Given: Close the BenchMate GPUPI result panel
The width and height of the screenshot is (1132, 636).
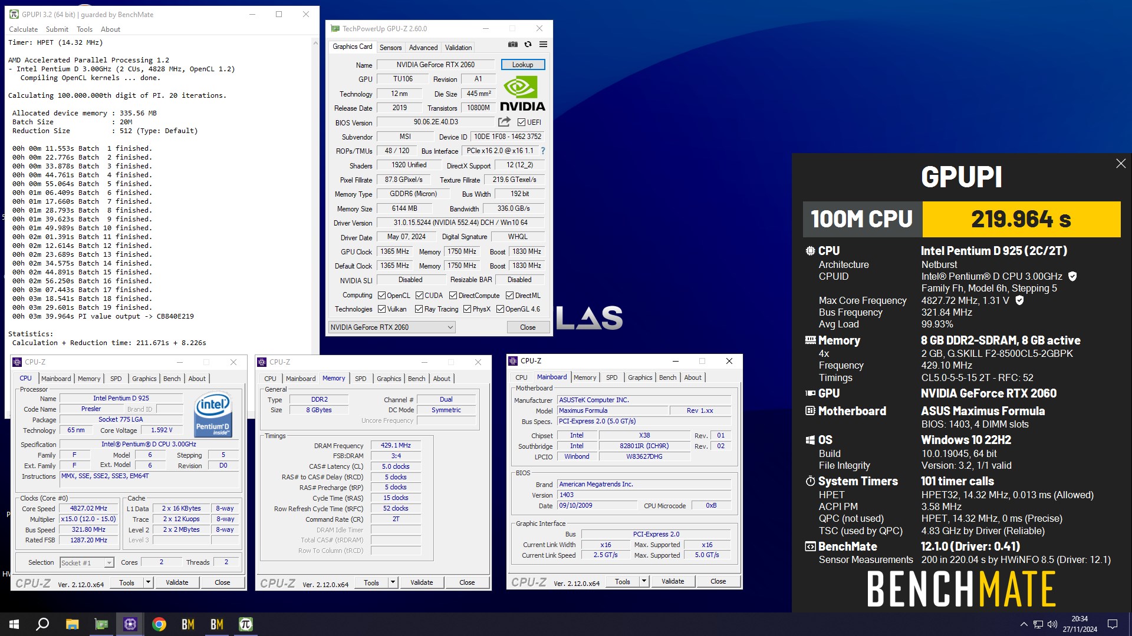Looking at the screenshot, I should coord(1121,164).
